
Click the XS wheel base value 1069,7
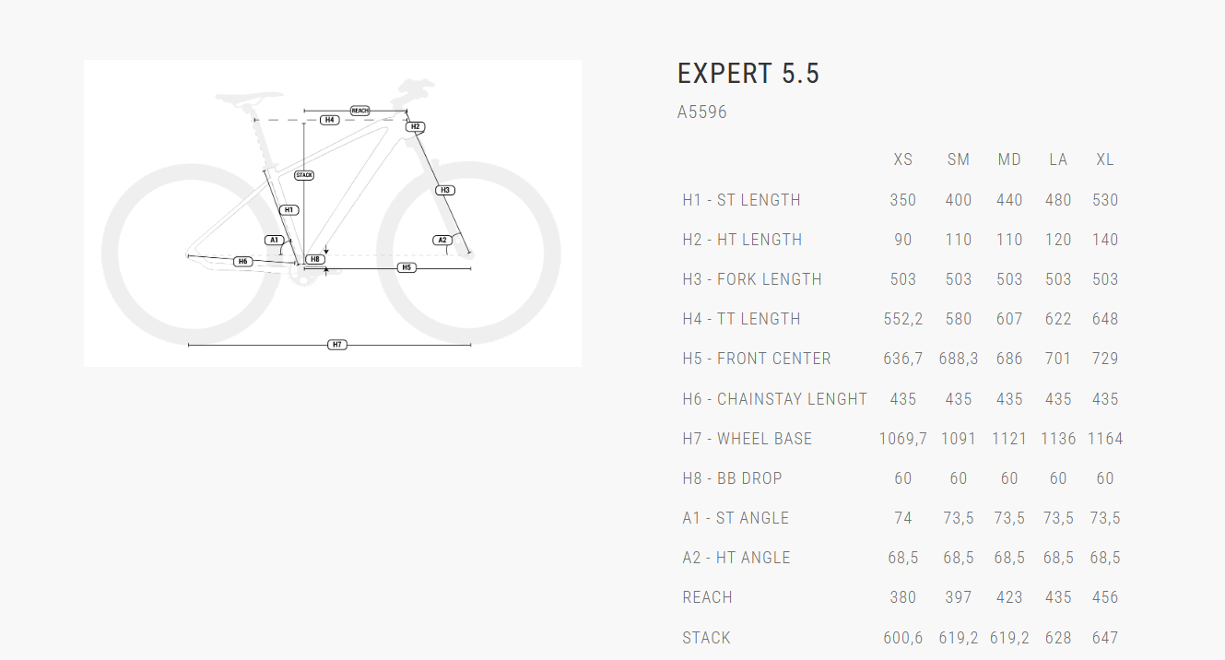coord(903,439)
